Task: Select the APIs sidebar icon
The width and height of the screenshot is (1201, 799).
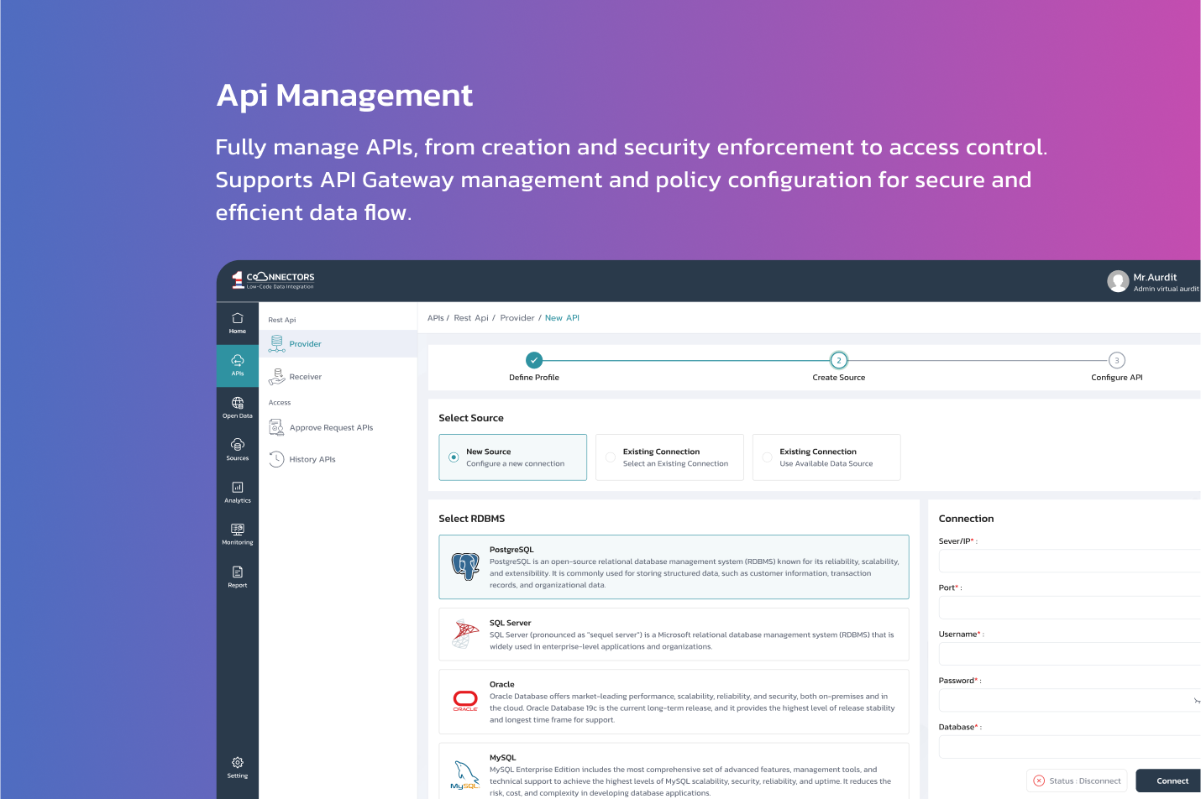Action: tap(238, 365)
